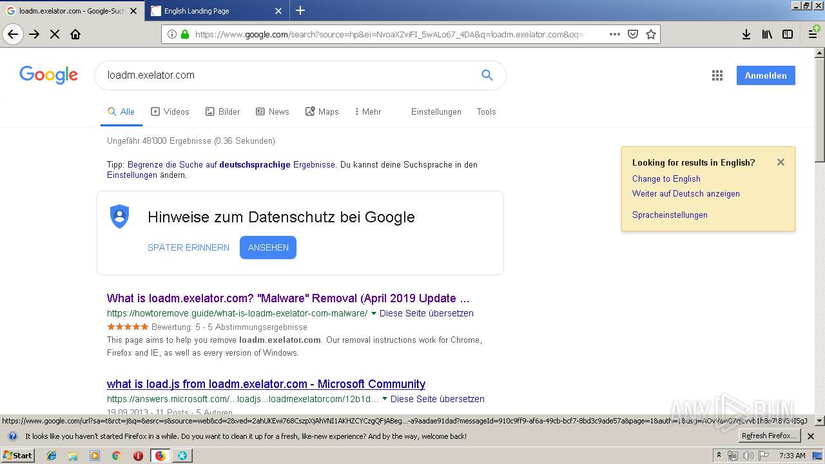Open the Windows Start menu
The width and height of the screenshot is (825, 464).
point(18,456)
